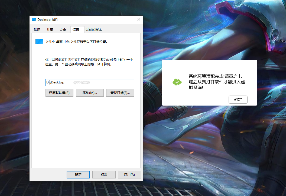
Task: Click the green cloud checkmark icon
Action: point(177,82)
